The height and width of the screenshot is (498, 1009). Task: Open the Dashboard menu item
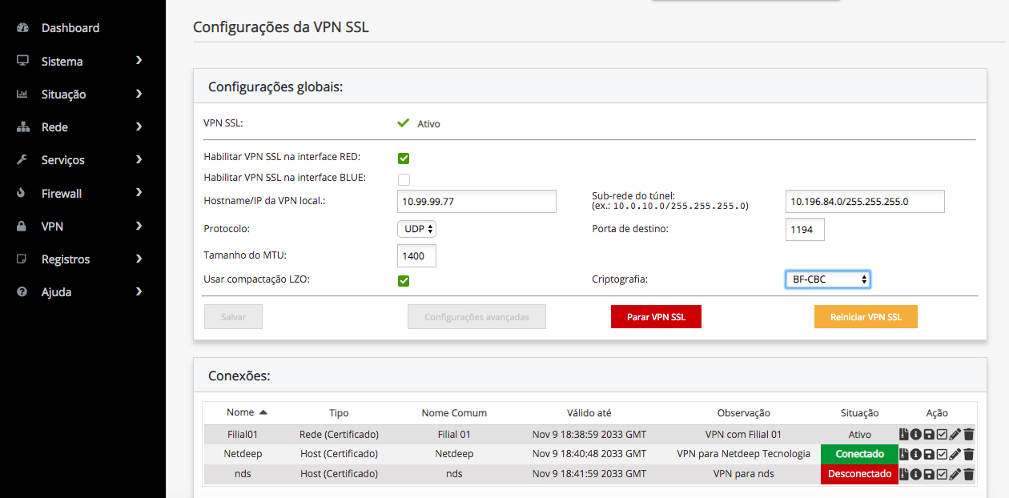coord(70,28)
